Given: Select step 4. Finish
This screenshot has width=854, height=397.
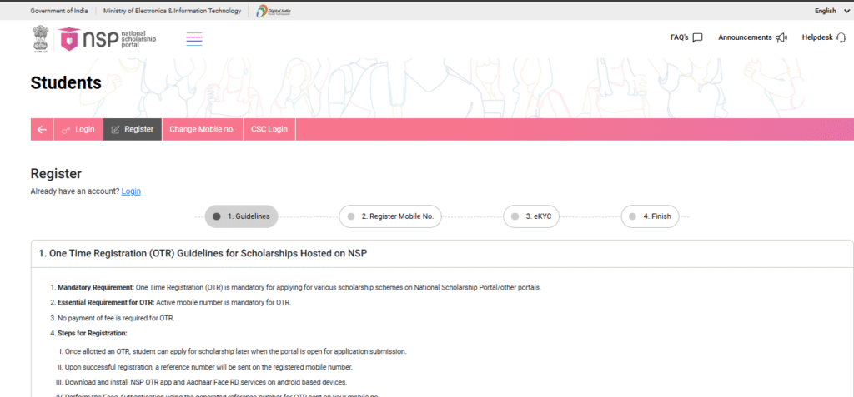Looking at the screenshot, I should click(650, 216).
